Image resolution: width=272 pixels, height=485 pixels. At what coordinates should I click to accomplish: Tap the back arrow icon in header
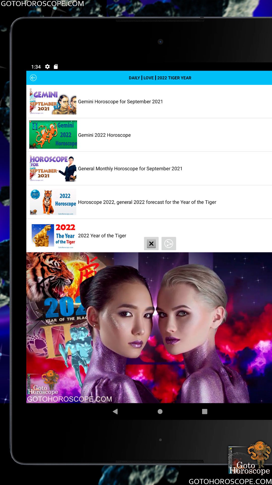(33, 78)
